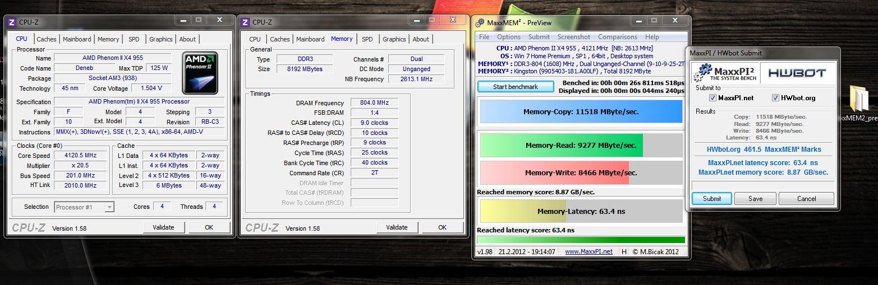Image resolution: width=878 pixels, height=285 pixels.
Task: Click the MaxxPI² system bench logo
Action: [x=725, y=72]
